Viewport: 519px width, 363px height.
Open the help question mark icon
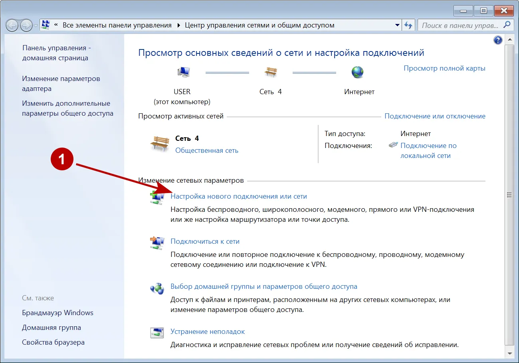tap(497, 40)
